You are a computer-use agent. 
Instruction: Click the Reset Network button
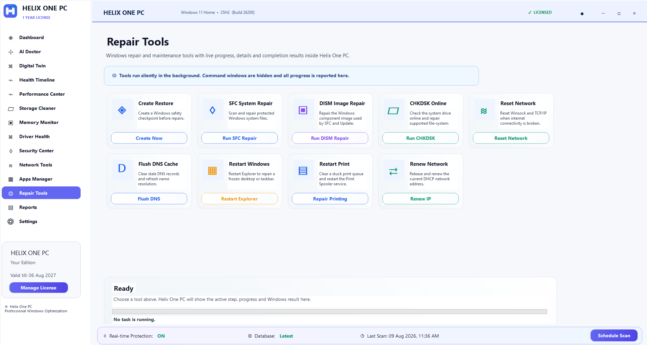[511, 138]
